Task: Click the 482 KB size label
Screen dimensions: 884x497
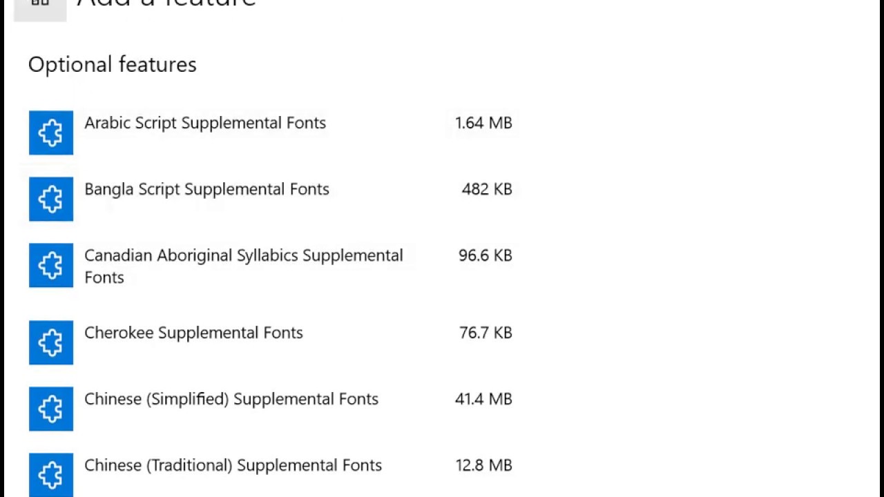Action: [x=487, y=189]
